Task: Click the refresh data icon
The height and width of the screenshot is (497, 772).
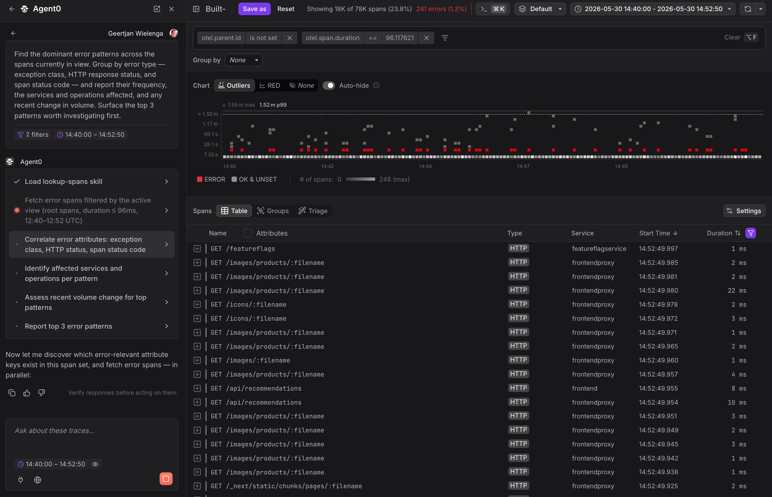Action: point(748,9)
